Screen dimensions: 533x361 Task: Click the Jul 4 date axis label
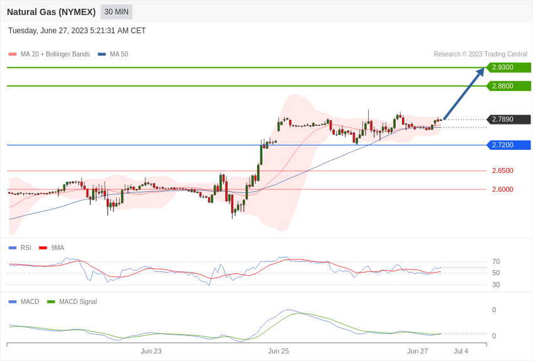coord(461,351)
